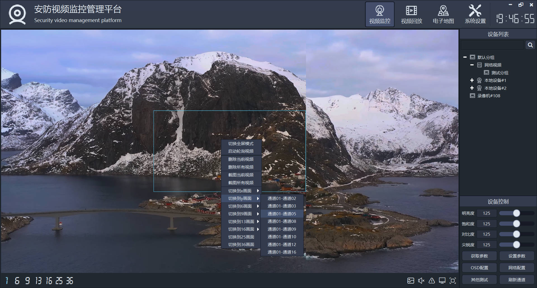Select 通道01-通道09 in submenu
537x288 pixels.
pyautogui.click(x=282, y=229)
